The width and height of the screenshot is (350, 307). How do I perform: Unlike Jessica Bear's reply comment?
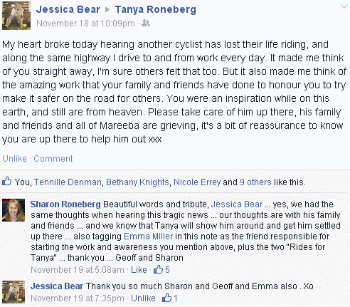(x=143, y=298)
